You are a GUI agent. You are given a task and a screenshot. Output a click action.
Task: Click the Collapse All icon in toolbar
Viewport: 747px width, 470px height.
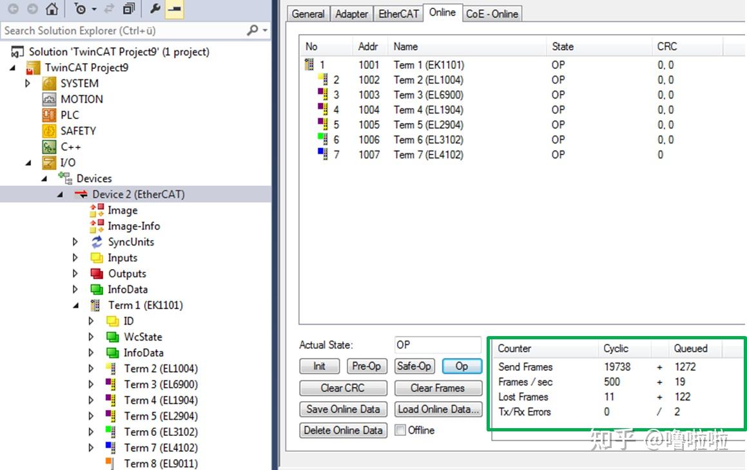tap(129, 8)
